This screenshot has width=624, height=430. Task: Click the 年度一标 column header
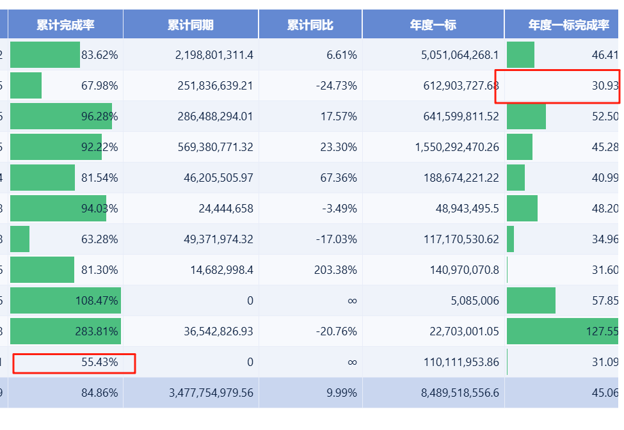(x=433, y=25)
